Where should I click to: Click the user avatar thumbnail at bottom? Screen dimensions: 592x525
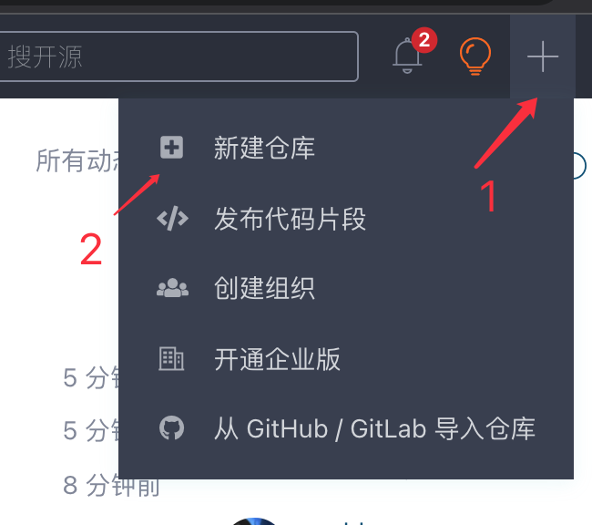coord(254,521)
